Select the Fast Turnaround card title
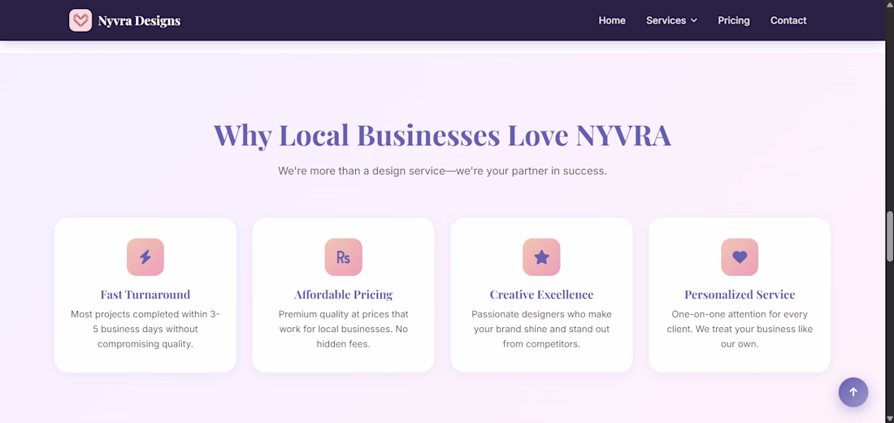894x423 pixels. [x=145, y=295]
